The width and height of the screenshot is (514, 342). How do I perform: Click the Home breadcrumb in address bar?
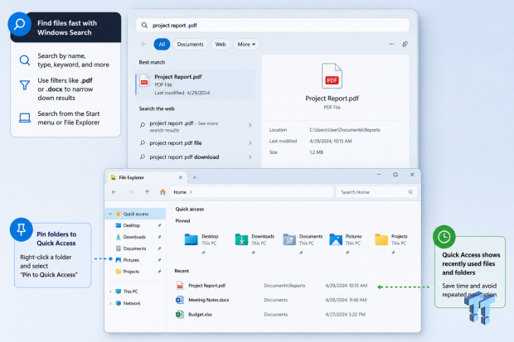pyautogui.click(x=180, y=192)
